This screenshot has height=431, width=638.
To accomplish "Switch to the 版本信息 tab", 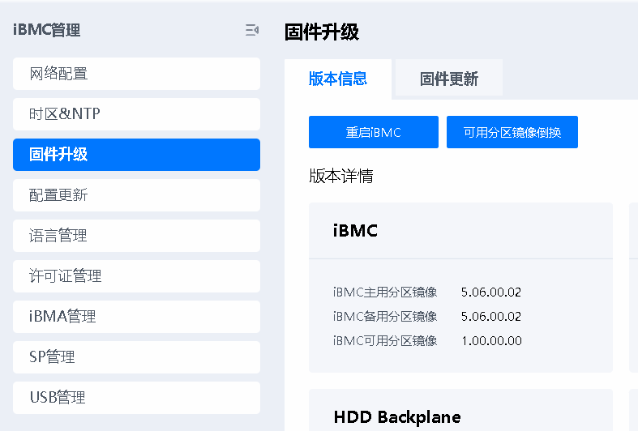I will click(338, 79).
